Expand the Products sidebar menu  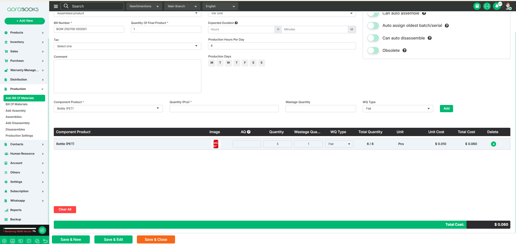pos(24,33)
